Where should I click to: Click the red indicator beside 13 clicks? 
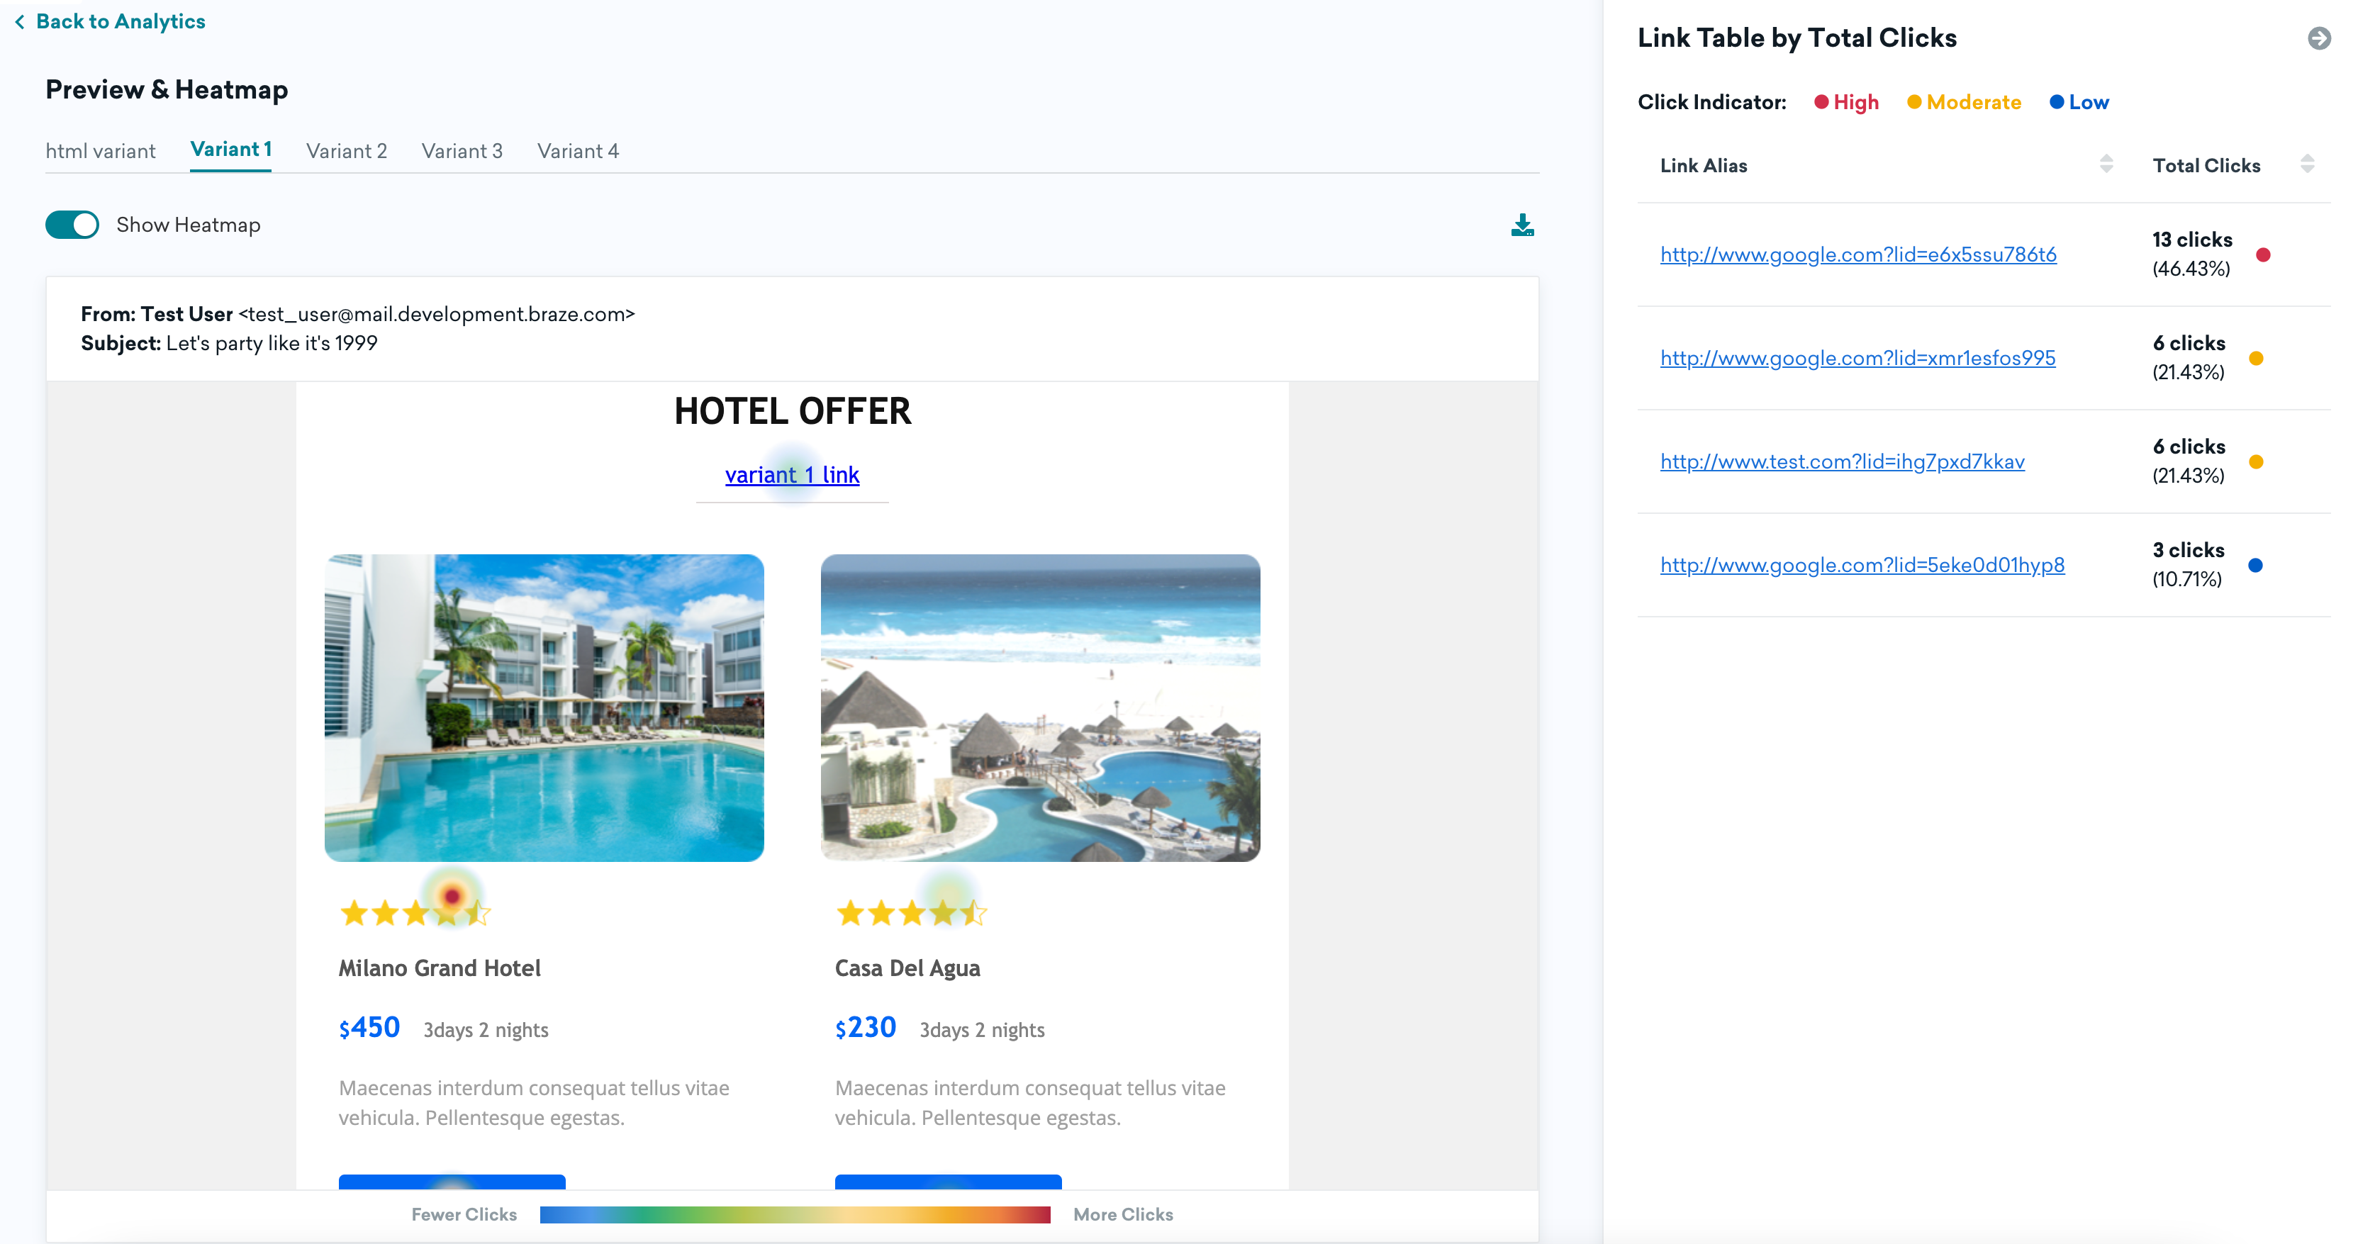(2263, 254)
